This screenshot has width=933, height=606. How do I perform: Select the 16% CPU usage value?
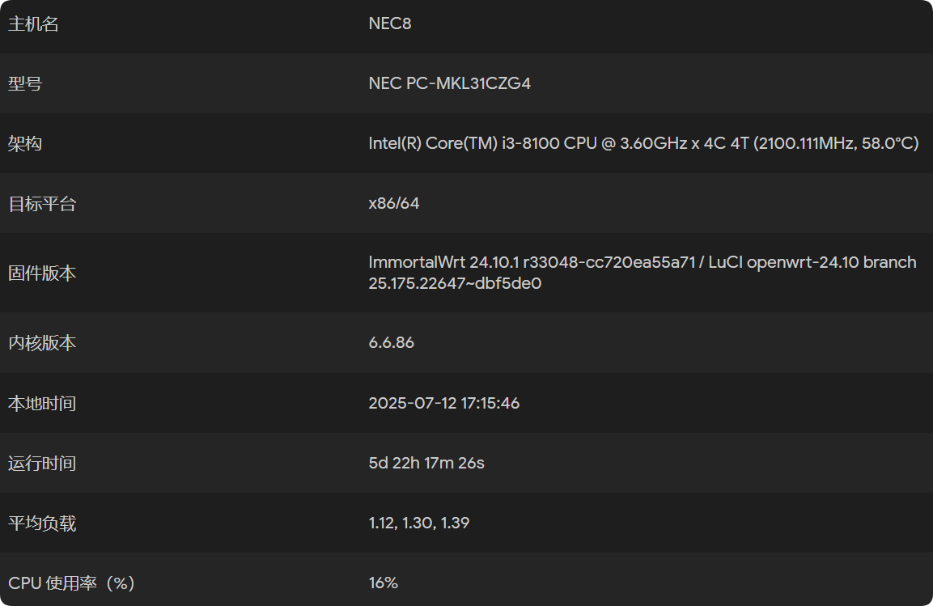(x=383, y=583)
